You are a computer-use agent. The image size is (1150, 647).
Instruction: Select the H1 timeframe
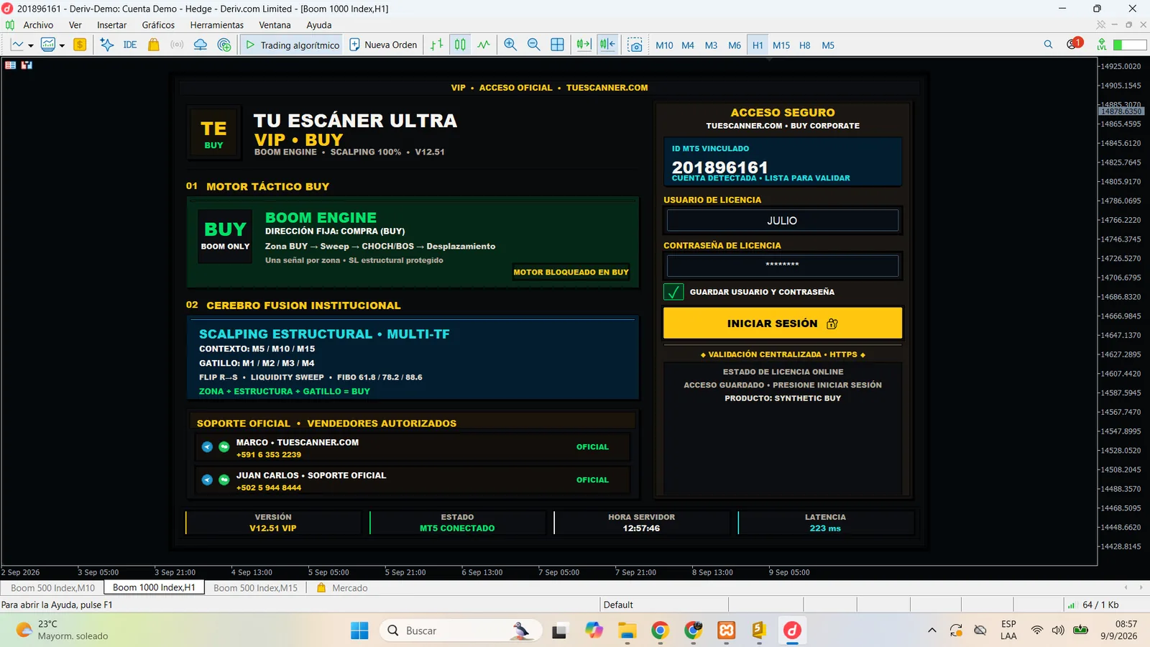[x=758, y=45]
